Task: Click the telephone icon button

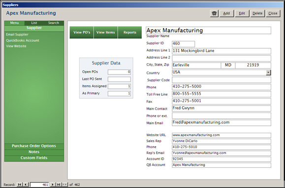Action: pos(214,13)
